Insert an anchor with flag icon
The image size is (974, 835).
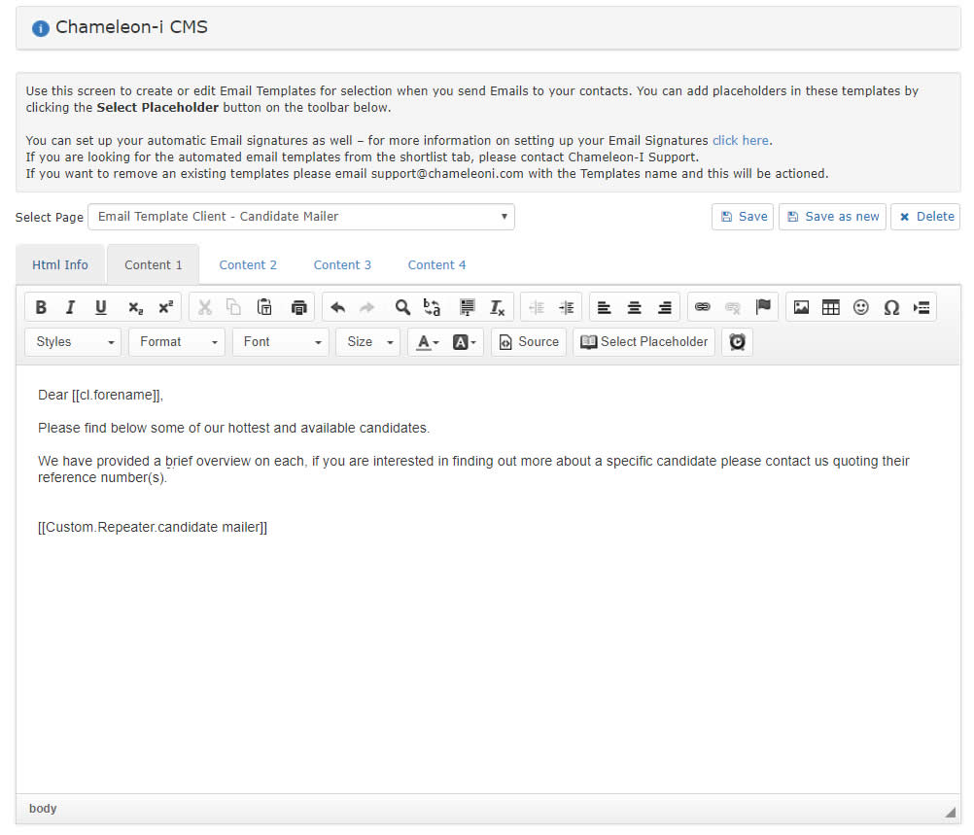tap(763, 307)
